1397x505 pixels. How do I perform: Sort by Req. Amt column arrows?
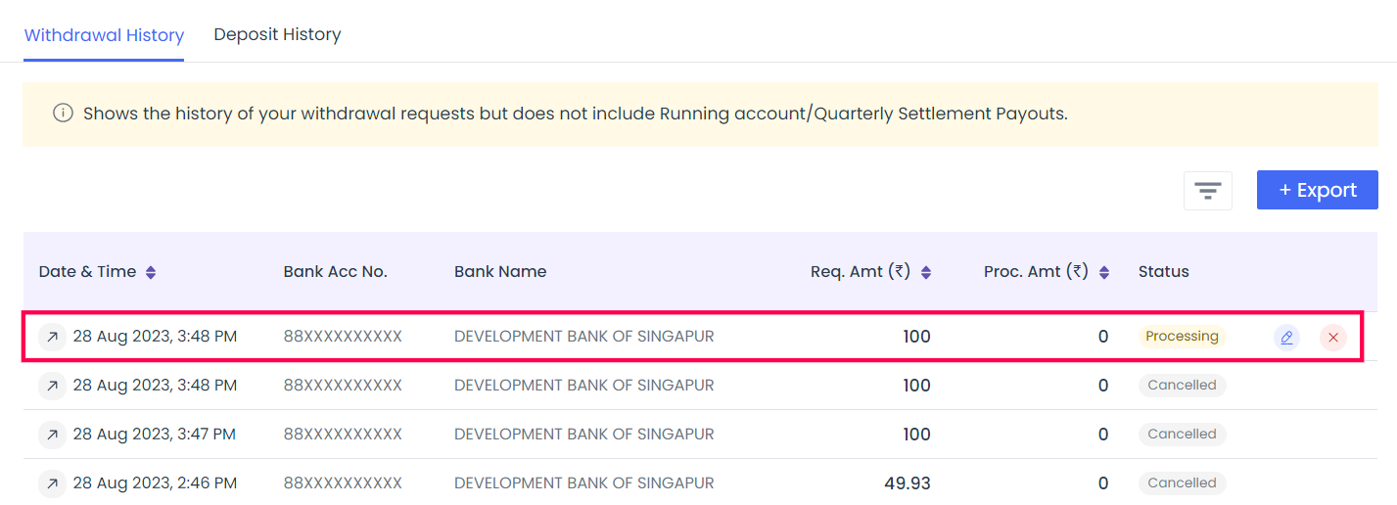[926, 272]
